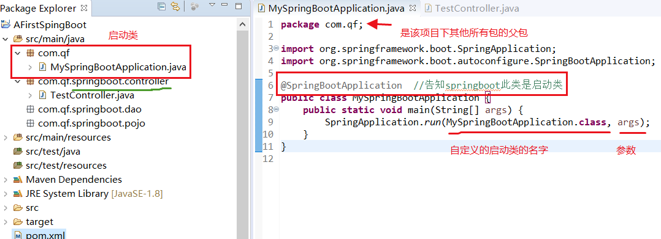
Task: Click the JRE System Library icon
Action: coord(18,194)
